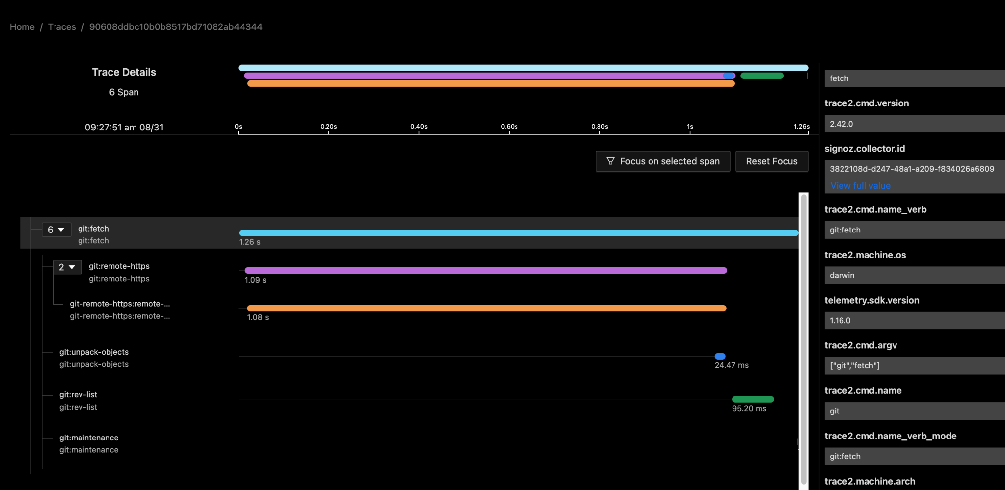Collapse the git:remote-https span children
The height and width of the screenshot is (490, 1005).
click(67, 267)
